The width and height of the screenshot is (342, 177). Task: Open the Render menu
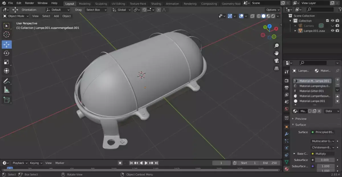tap(30, 3)
